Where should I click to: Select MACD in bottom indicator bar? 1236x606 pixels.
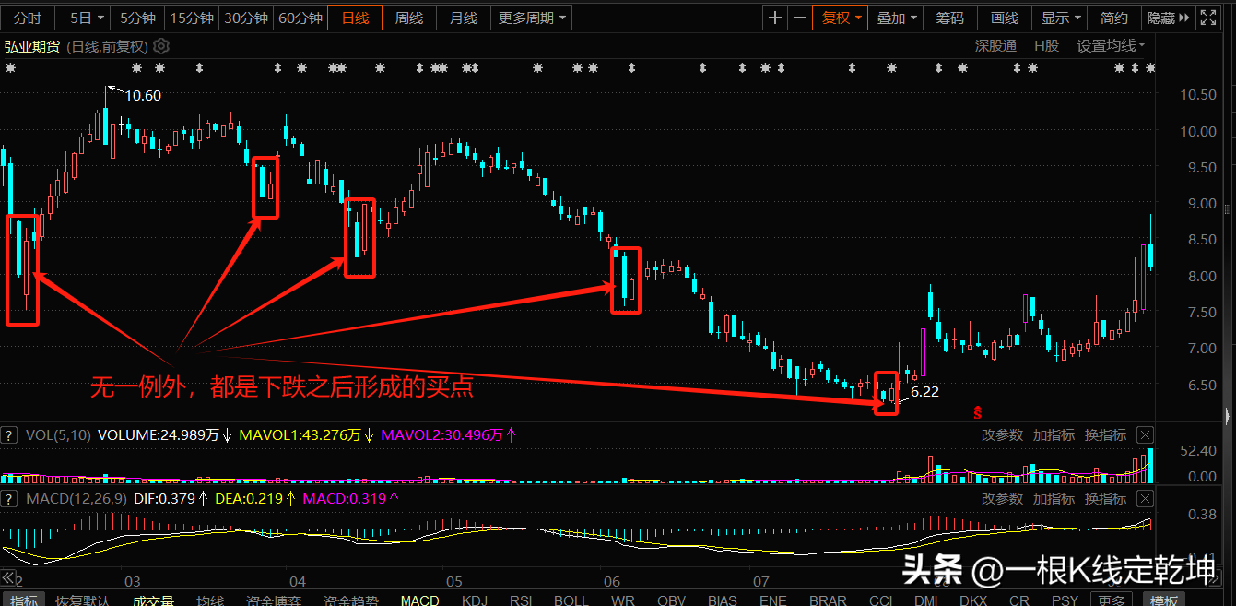[x=419, y=600]
